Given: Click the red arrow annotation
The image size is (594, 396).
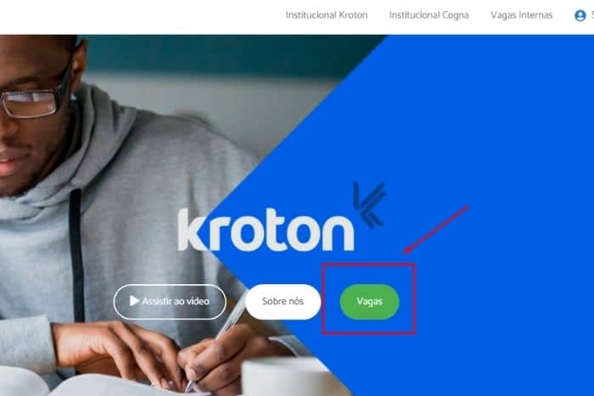Looking at the screenshot, I should click(x=437, y=230).
